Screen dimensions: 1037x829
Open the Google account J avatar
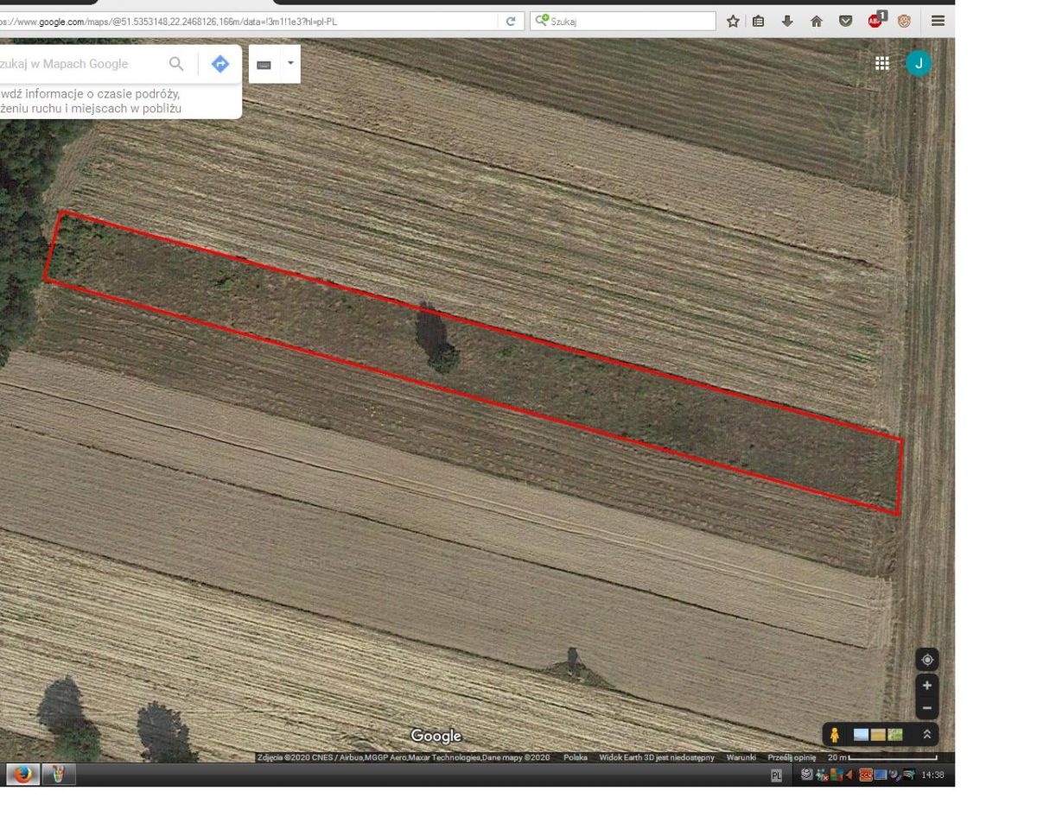919,63
